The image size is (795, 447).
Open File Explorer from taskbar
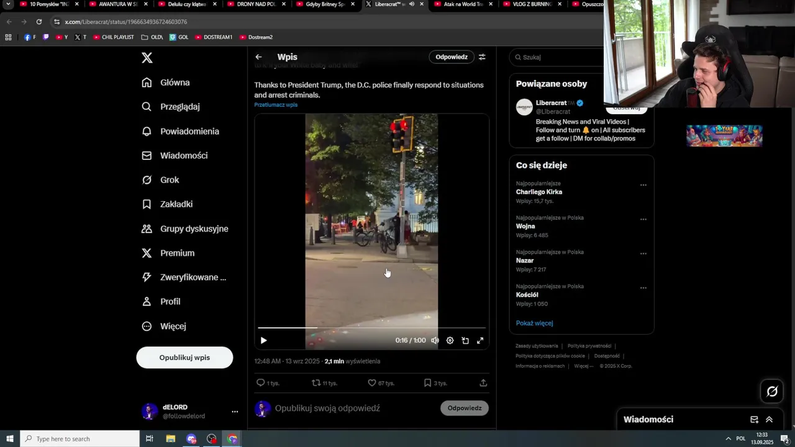[171, 439]
